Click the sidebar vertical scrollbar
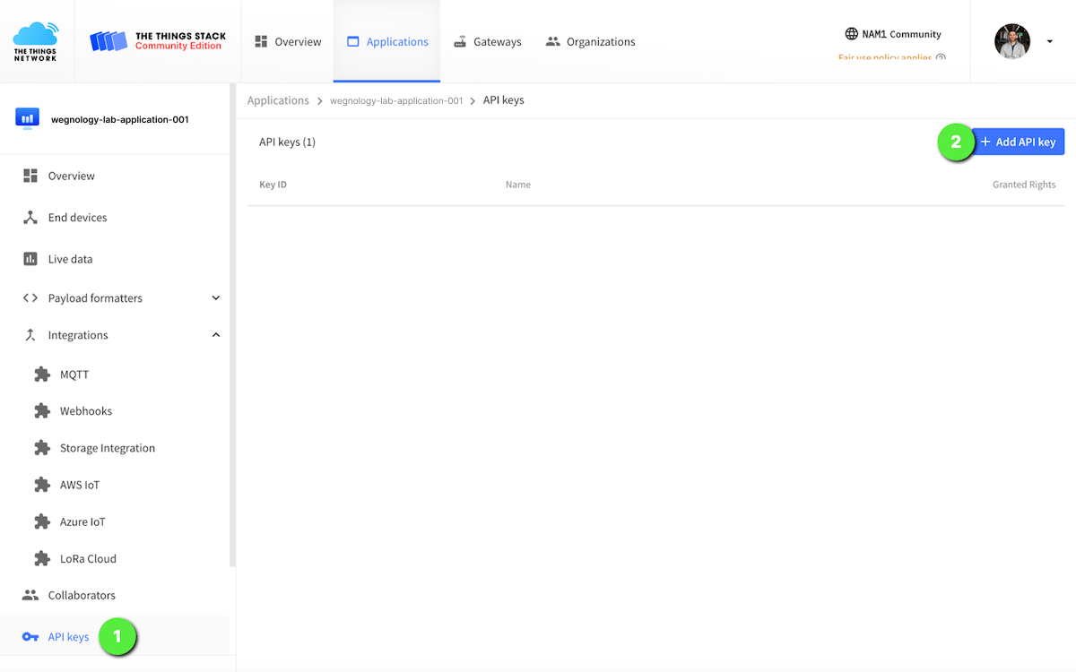The width and height of the screenshot is (1076, 672). pyautogui.click(x=233, y=327)
